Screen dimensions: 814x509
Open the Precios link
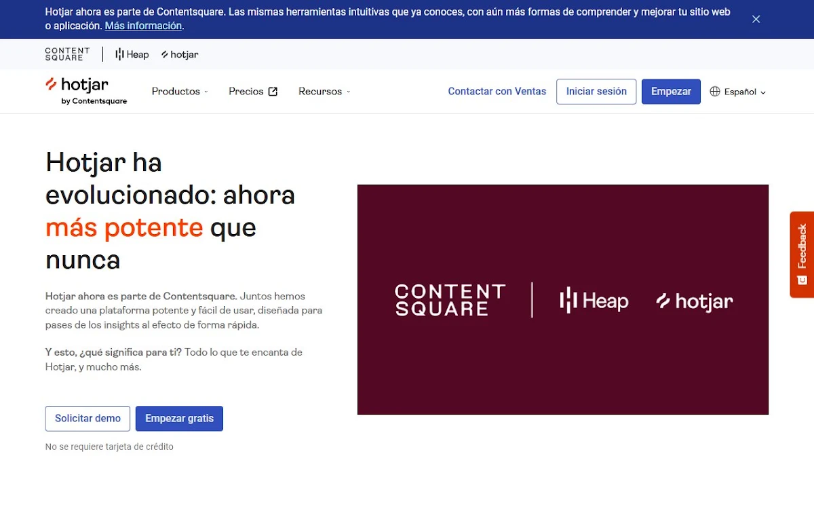click(253, 92)
